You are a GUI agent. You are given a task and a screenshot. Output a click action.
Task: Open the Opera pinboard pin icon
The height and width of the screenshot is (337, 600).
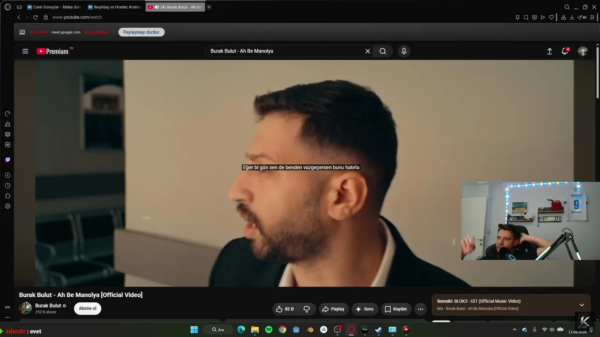point(517,17)
